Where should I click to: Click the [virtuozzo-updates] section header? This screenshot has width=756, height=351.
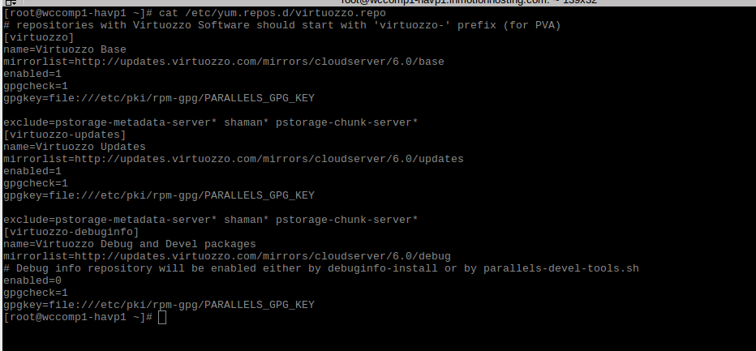pyautogui.click(x=65, y=135)
